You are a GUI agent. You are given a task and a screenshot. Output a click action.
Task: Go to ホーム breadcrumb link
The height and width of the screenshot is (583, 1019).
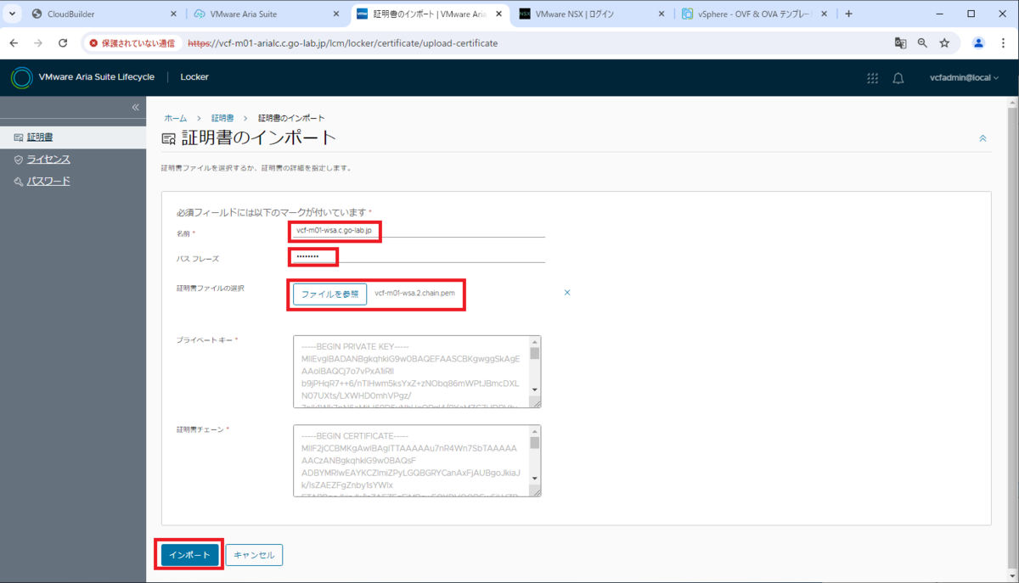(x=175, y=118)
